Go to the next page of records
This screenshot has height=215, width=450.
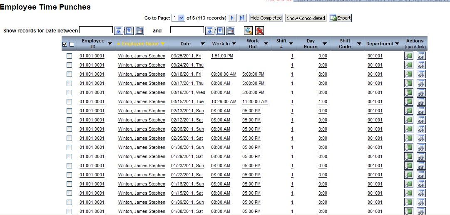pos(232,18)
